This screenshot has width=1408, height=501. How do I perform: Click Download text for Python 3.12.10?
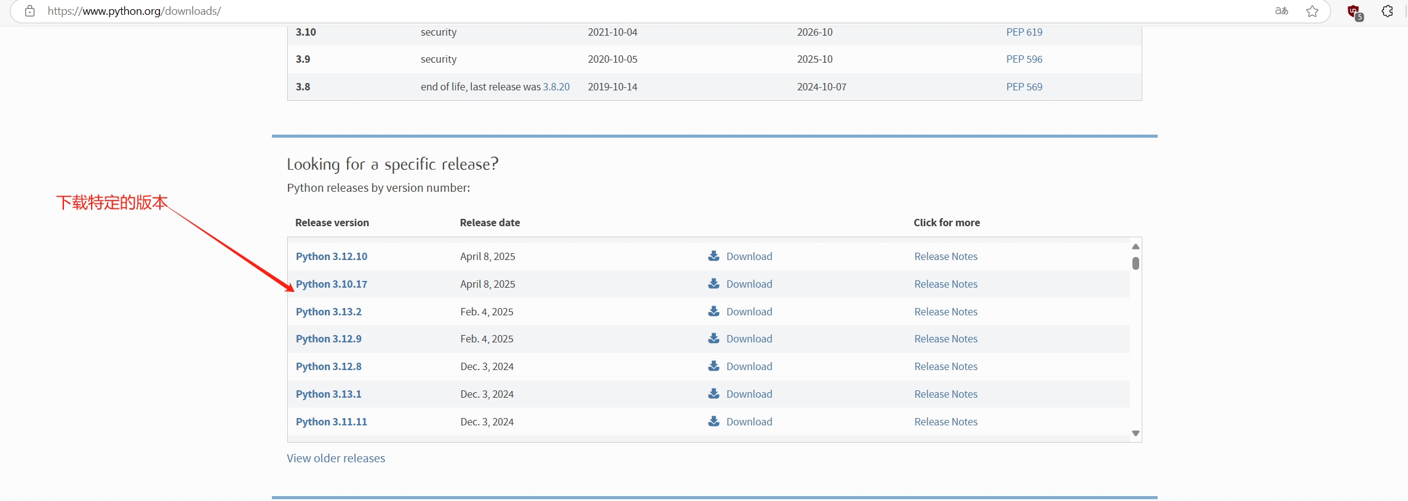pos(749,256)
